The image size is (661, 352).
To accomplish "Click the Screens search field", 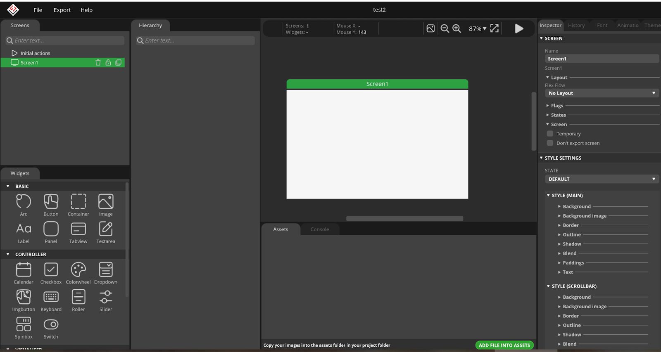I will pos(65,40).
